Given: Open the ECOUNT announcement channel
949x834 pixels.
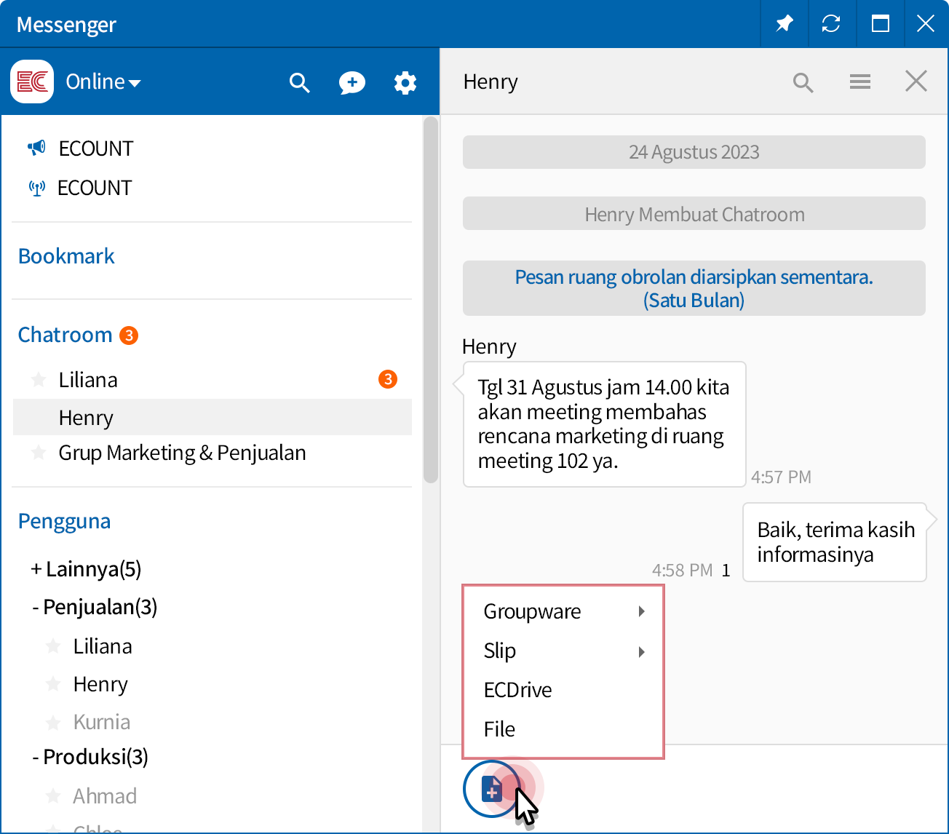Looking at the screenshot, I should 95,148.
